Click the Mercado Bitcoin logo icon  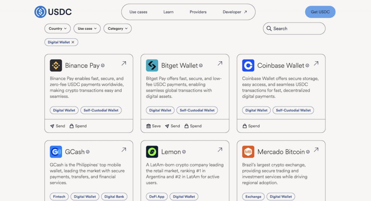(x=248, y=152)
